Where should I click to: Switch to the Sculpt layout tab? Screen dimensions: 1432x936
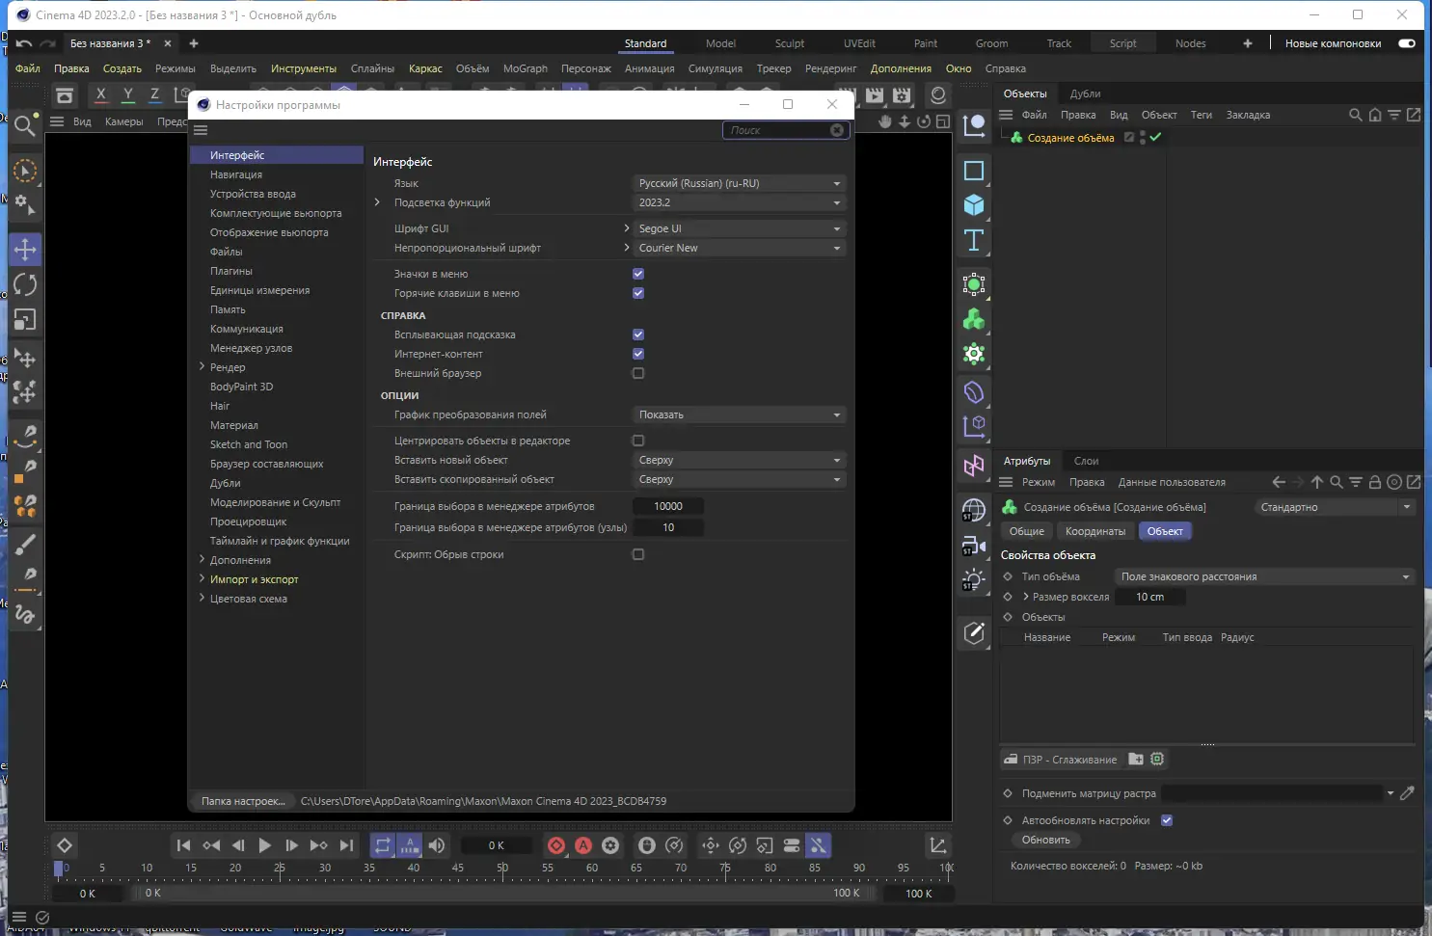789,43
